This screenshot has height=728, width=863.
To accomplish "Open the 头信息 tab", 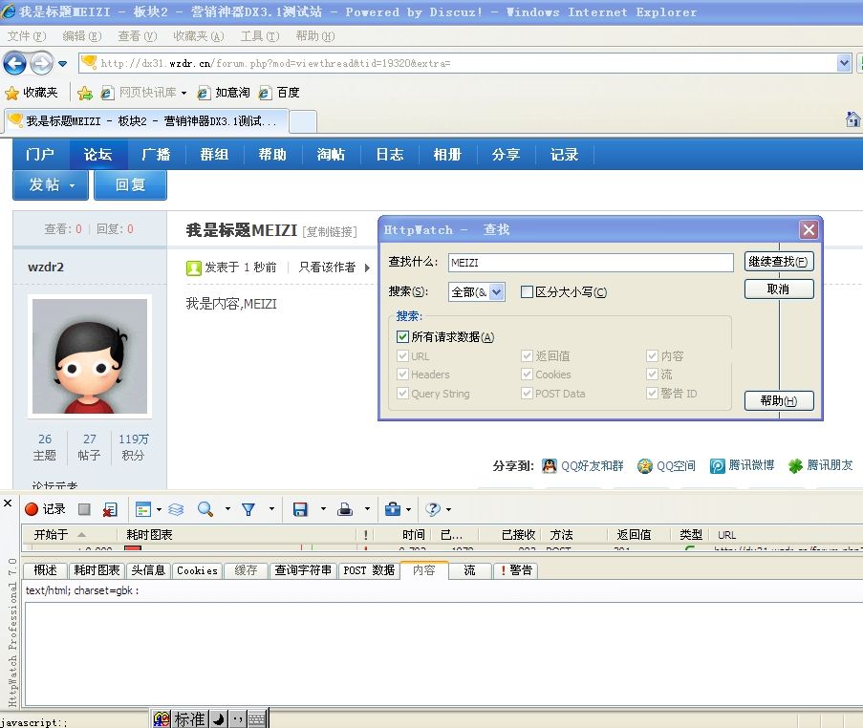I will click(148, 570).
